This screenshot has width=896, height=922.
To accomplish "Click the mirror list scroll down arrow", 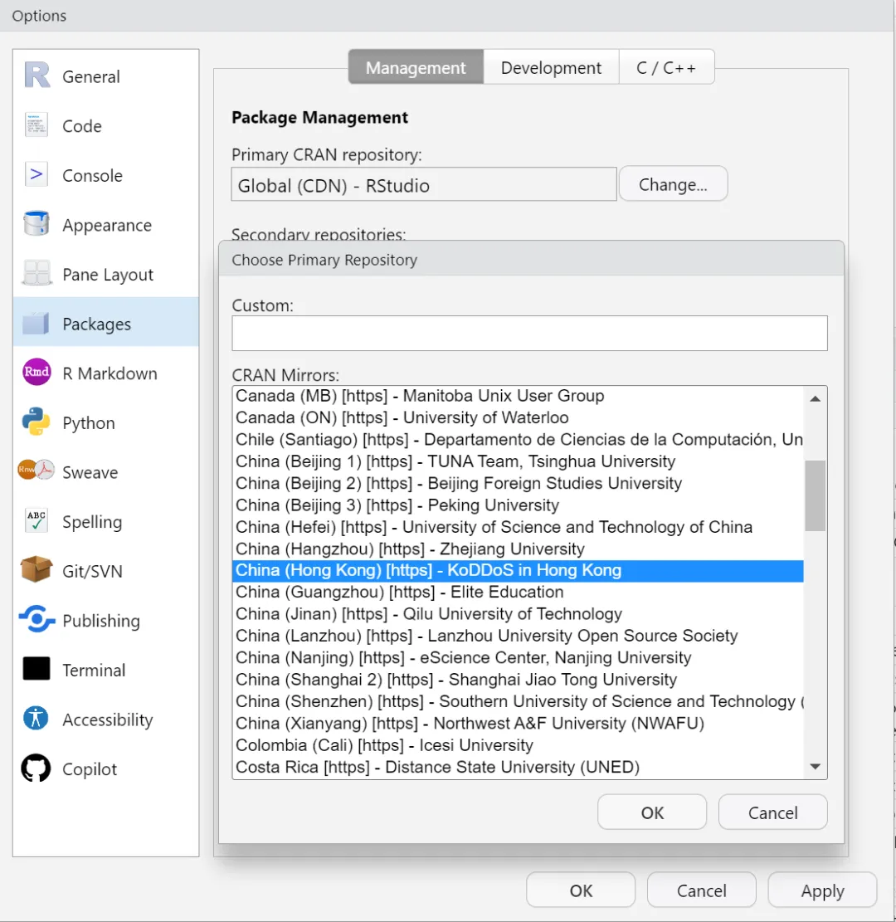I will (815, 766).
